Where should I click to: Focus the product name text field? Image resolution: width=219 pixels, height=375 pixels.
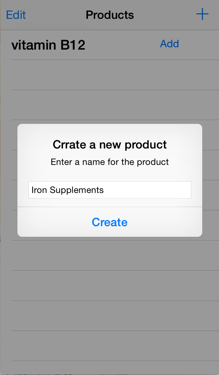(109, 190)
